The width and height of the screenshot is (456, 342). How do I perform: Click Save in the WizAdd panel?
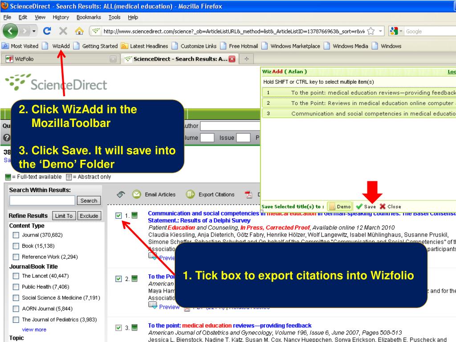(366, 207)
